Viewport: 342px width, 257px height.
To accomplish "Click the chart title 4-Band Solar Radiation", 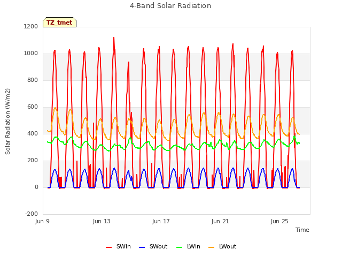I will click(x=170, y=6).
